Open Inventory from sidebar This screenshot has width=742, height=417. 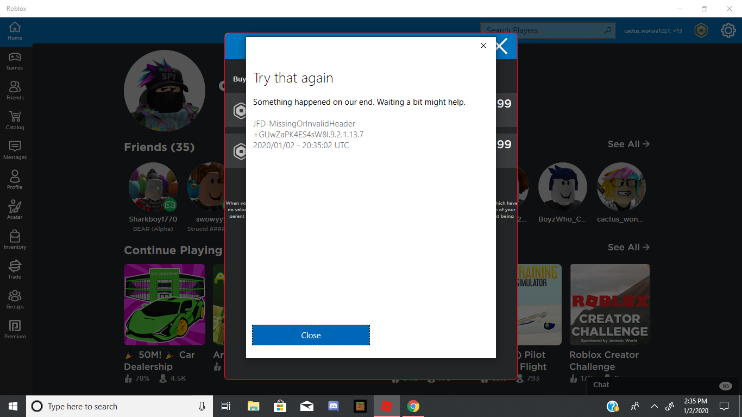[15, 241]
